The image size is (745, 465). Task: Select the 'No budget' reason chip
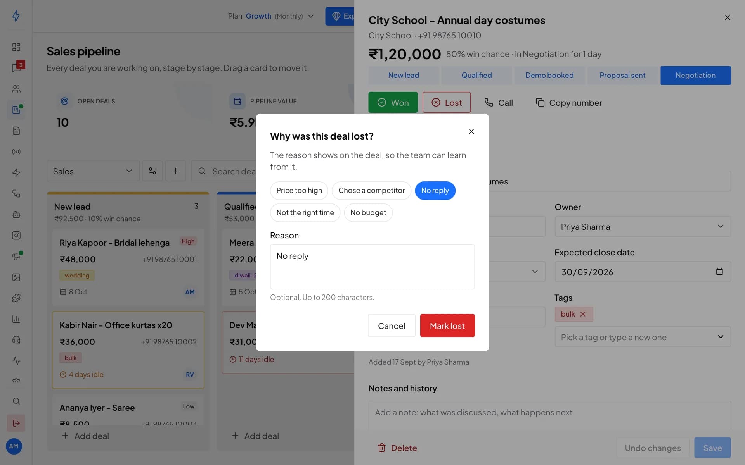(x=368, y=213)
